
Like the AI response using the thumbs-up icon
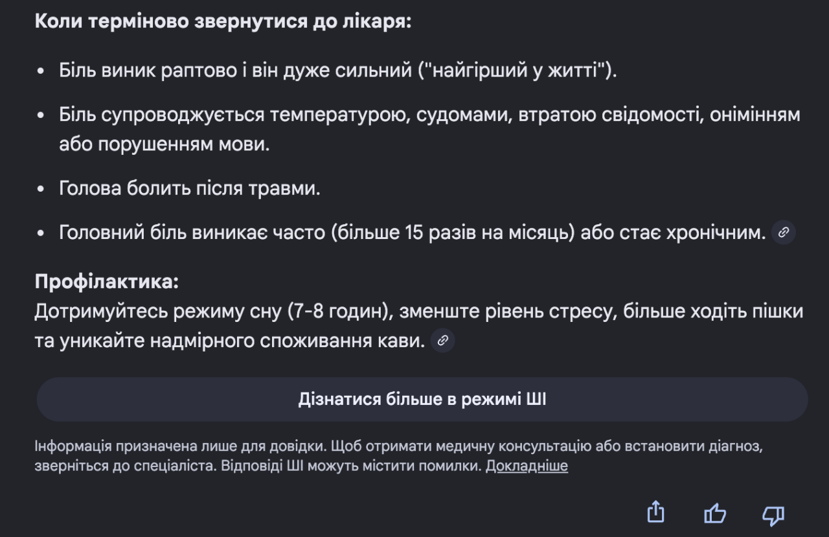point(715,513)
